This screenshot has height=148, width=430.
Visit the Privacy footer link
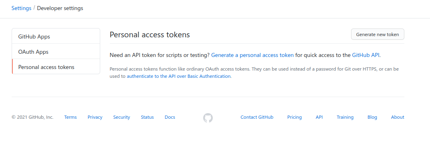[x=95, y=117]
